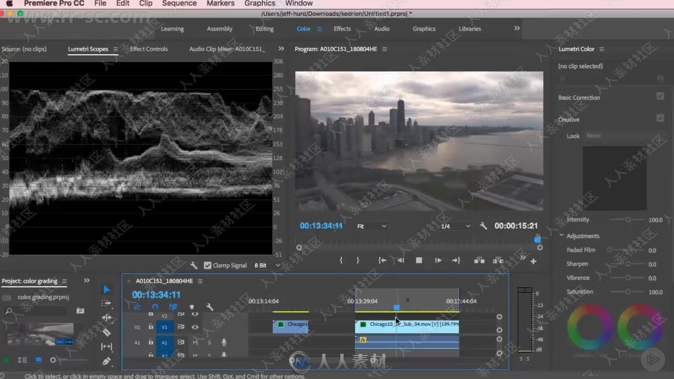Screen dimensions: 674x379
Task: Select the Razor tool
Action: (106, 332)
